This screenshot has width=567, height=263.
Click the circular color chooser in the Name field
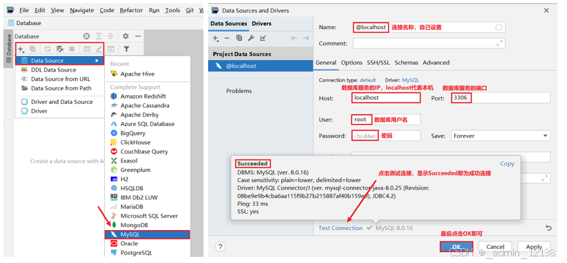pos(499,28)
